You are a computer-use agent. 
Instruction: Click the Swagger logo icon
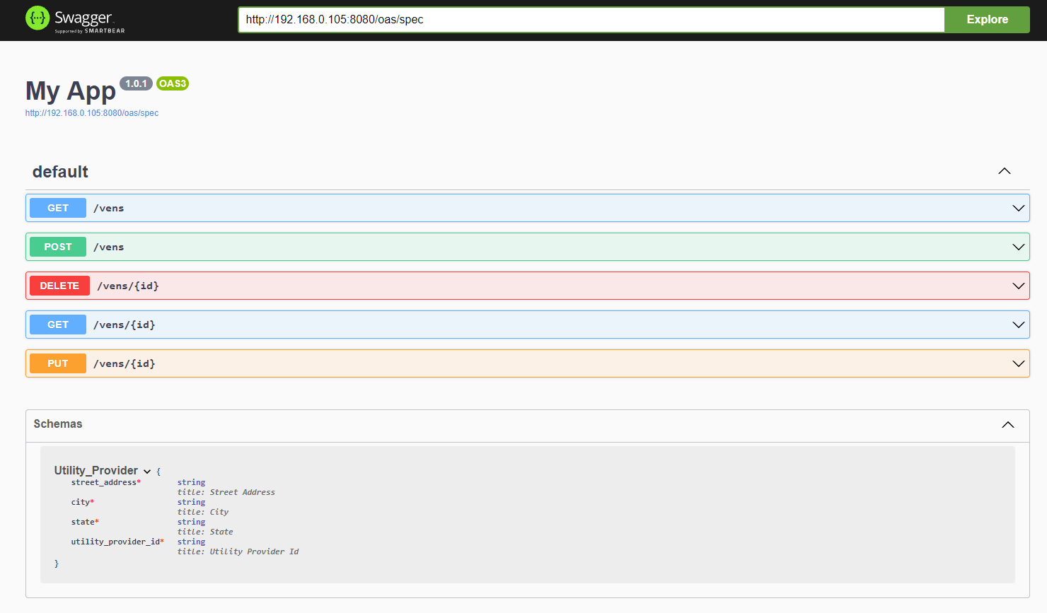(37, 17)
